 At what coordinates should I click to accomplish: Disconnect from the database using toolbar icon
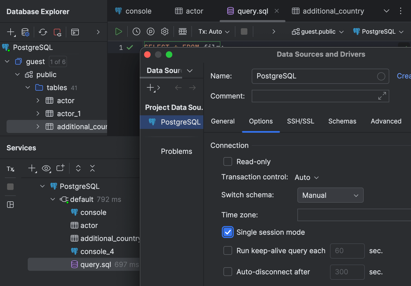click(x=57, y=32)
